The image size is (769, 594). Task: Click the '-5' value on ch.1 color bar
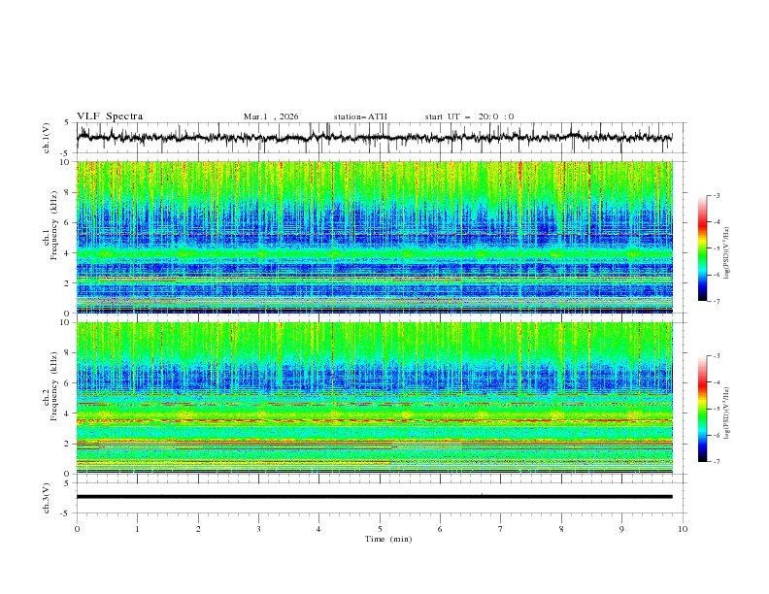coord(717,248)
